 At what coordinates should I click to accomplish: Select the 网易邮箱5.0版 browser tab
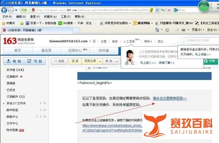click(37, 30)
